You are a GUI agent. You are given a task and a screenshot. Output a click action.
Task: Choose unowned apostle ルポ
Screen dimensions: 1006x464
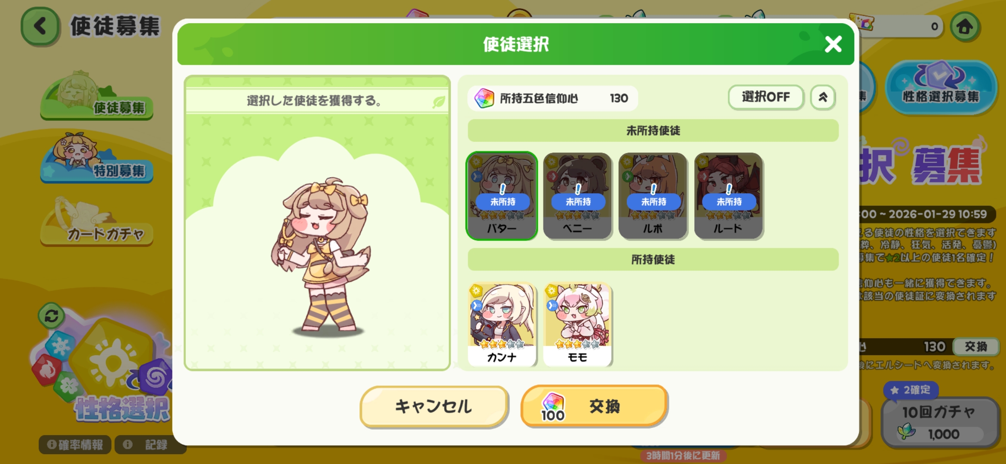coord(653,195)
